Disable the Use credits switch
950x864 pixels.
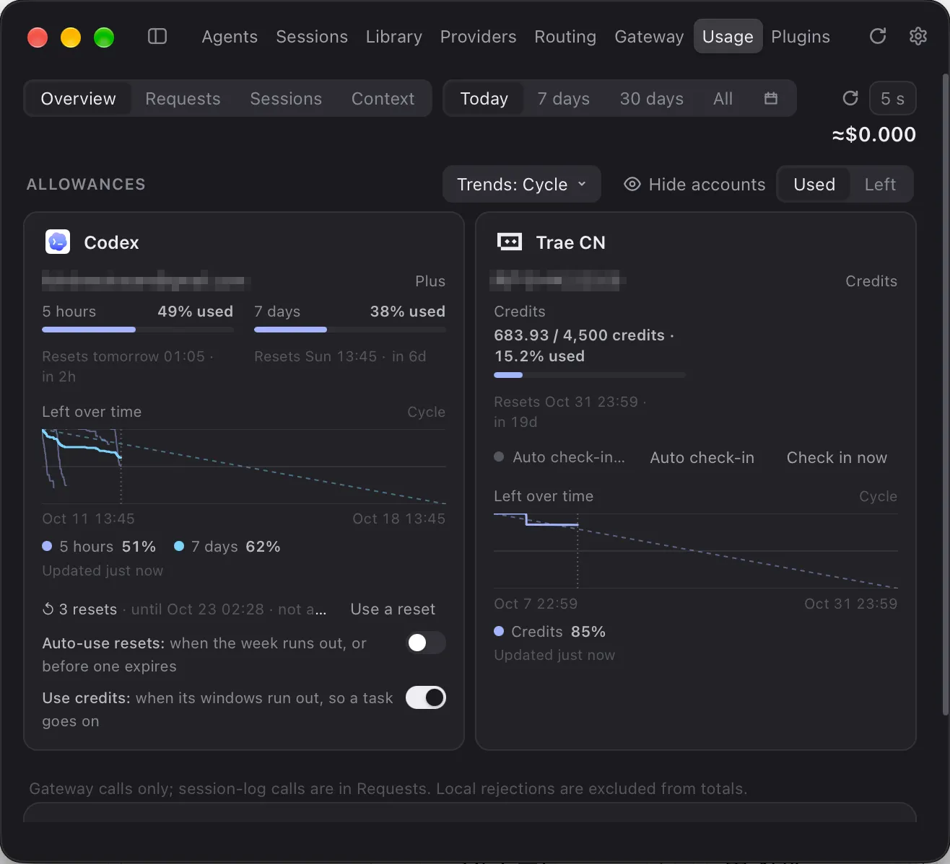pyautogui.click(x=426, y=697)
